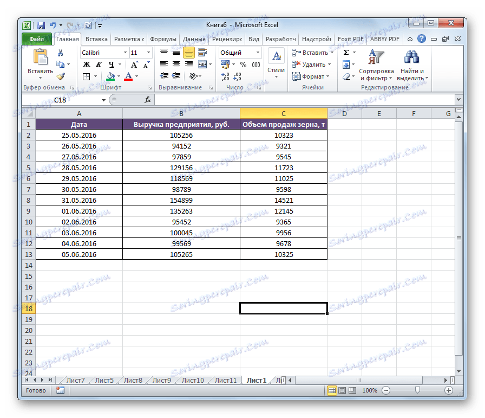Align text to the right

pyautogui.click(x=189, y=65)
